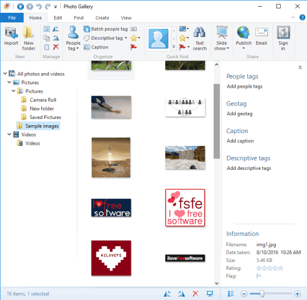Open the flag filter dropdown in Quick find

click(189, 47)
